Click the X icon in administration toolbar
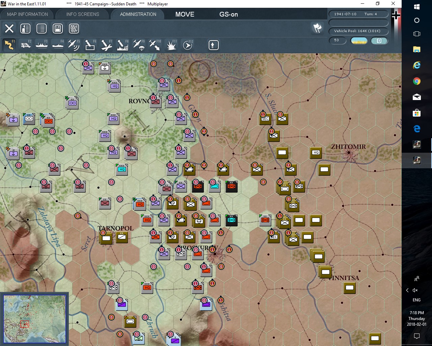The height and width of the screenshot is (346, 432). 9,28
